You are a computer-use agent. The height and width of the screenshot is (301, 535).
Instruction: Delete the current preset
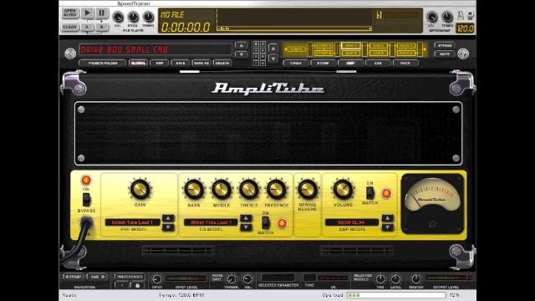[222, 64]
